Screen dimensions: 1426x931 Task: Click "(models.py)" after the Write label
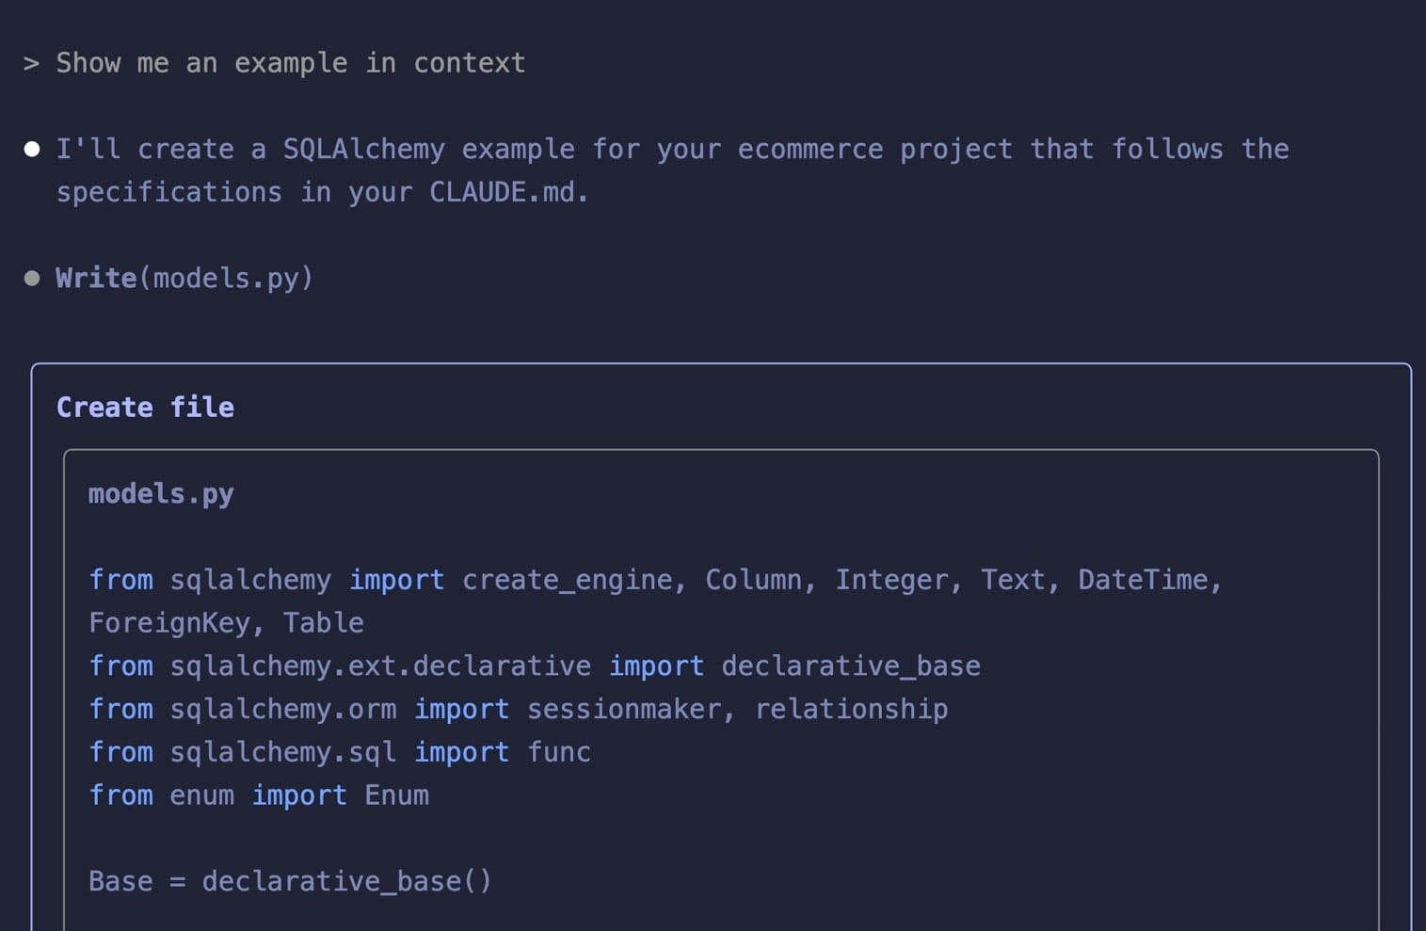[x=226, y=278]
